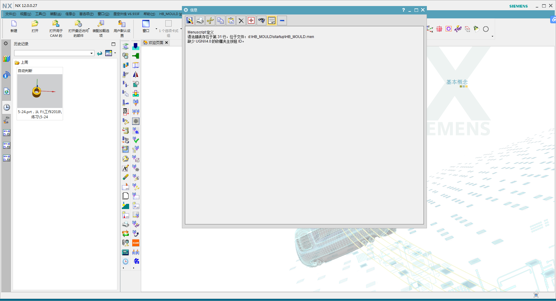Click the first palette-layout tab in resource bar

6,133
